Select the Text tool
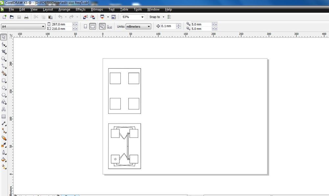 click(x=4, y=109)
